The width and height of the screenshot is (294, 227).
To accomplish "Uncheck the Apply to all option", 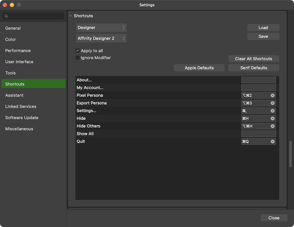I will (x=77, y=51).
